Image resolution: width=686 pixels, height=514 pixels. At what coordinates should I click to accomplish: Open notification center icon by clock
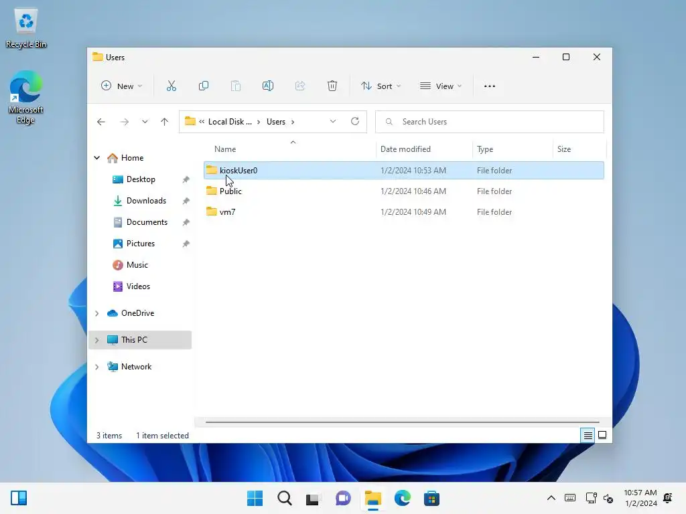point(668,498)
